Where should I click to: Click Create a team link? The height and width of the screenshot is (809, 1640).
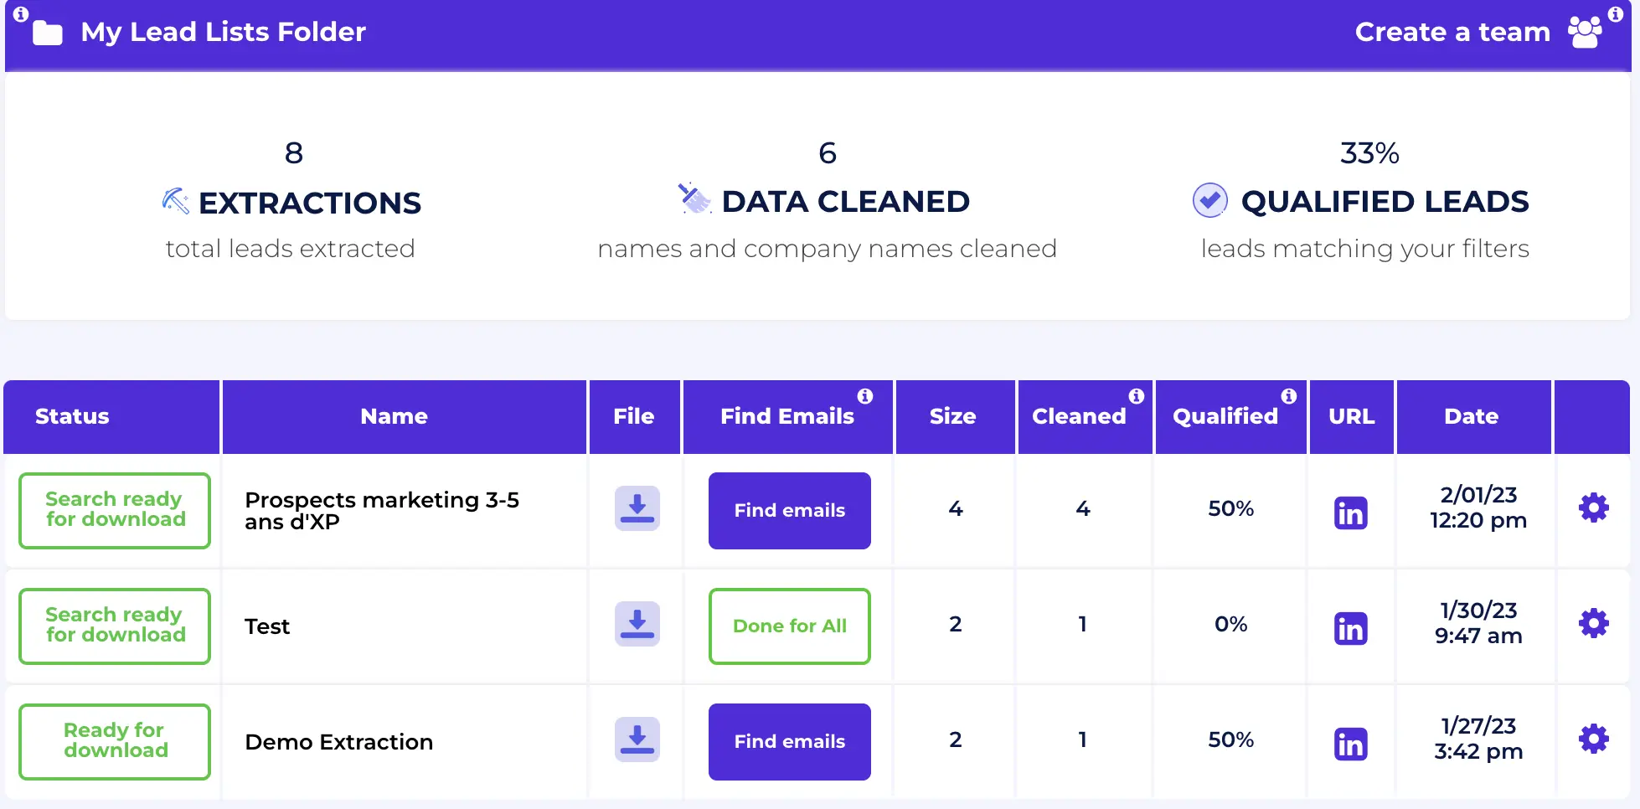[x=1452, y=32]
